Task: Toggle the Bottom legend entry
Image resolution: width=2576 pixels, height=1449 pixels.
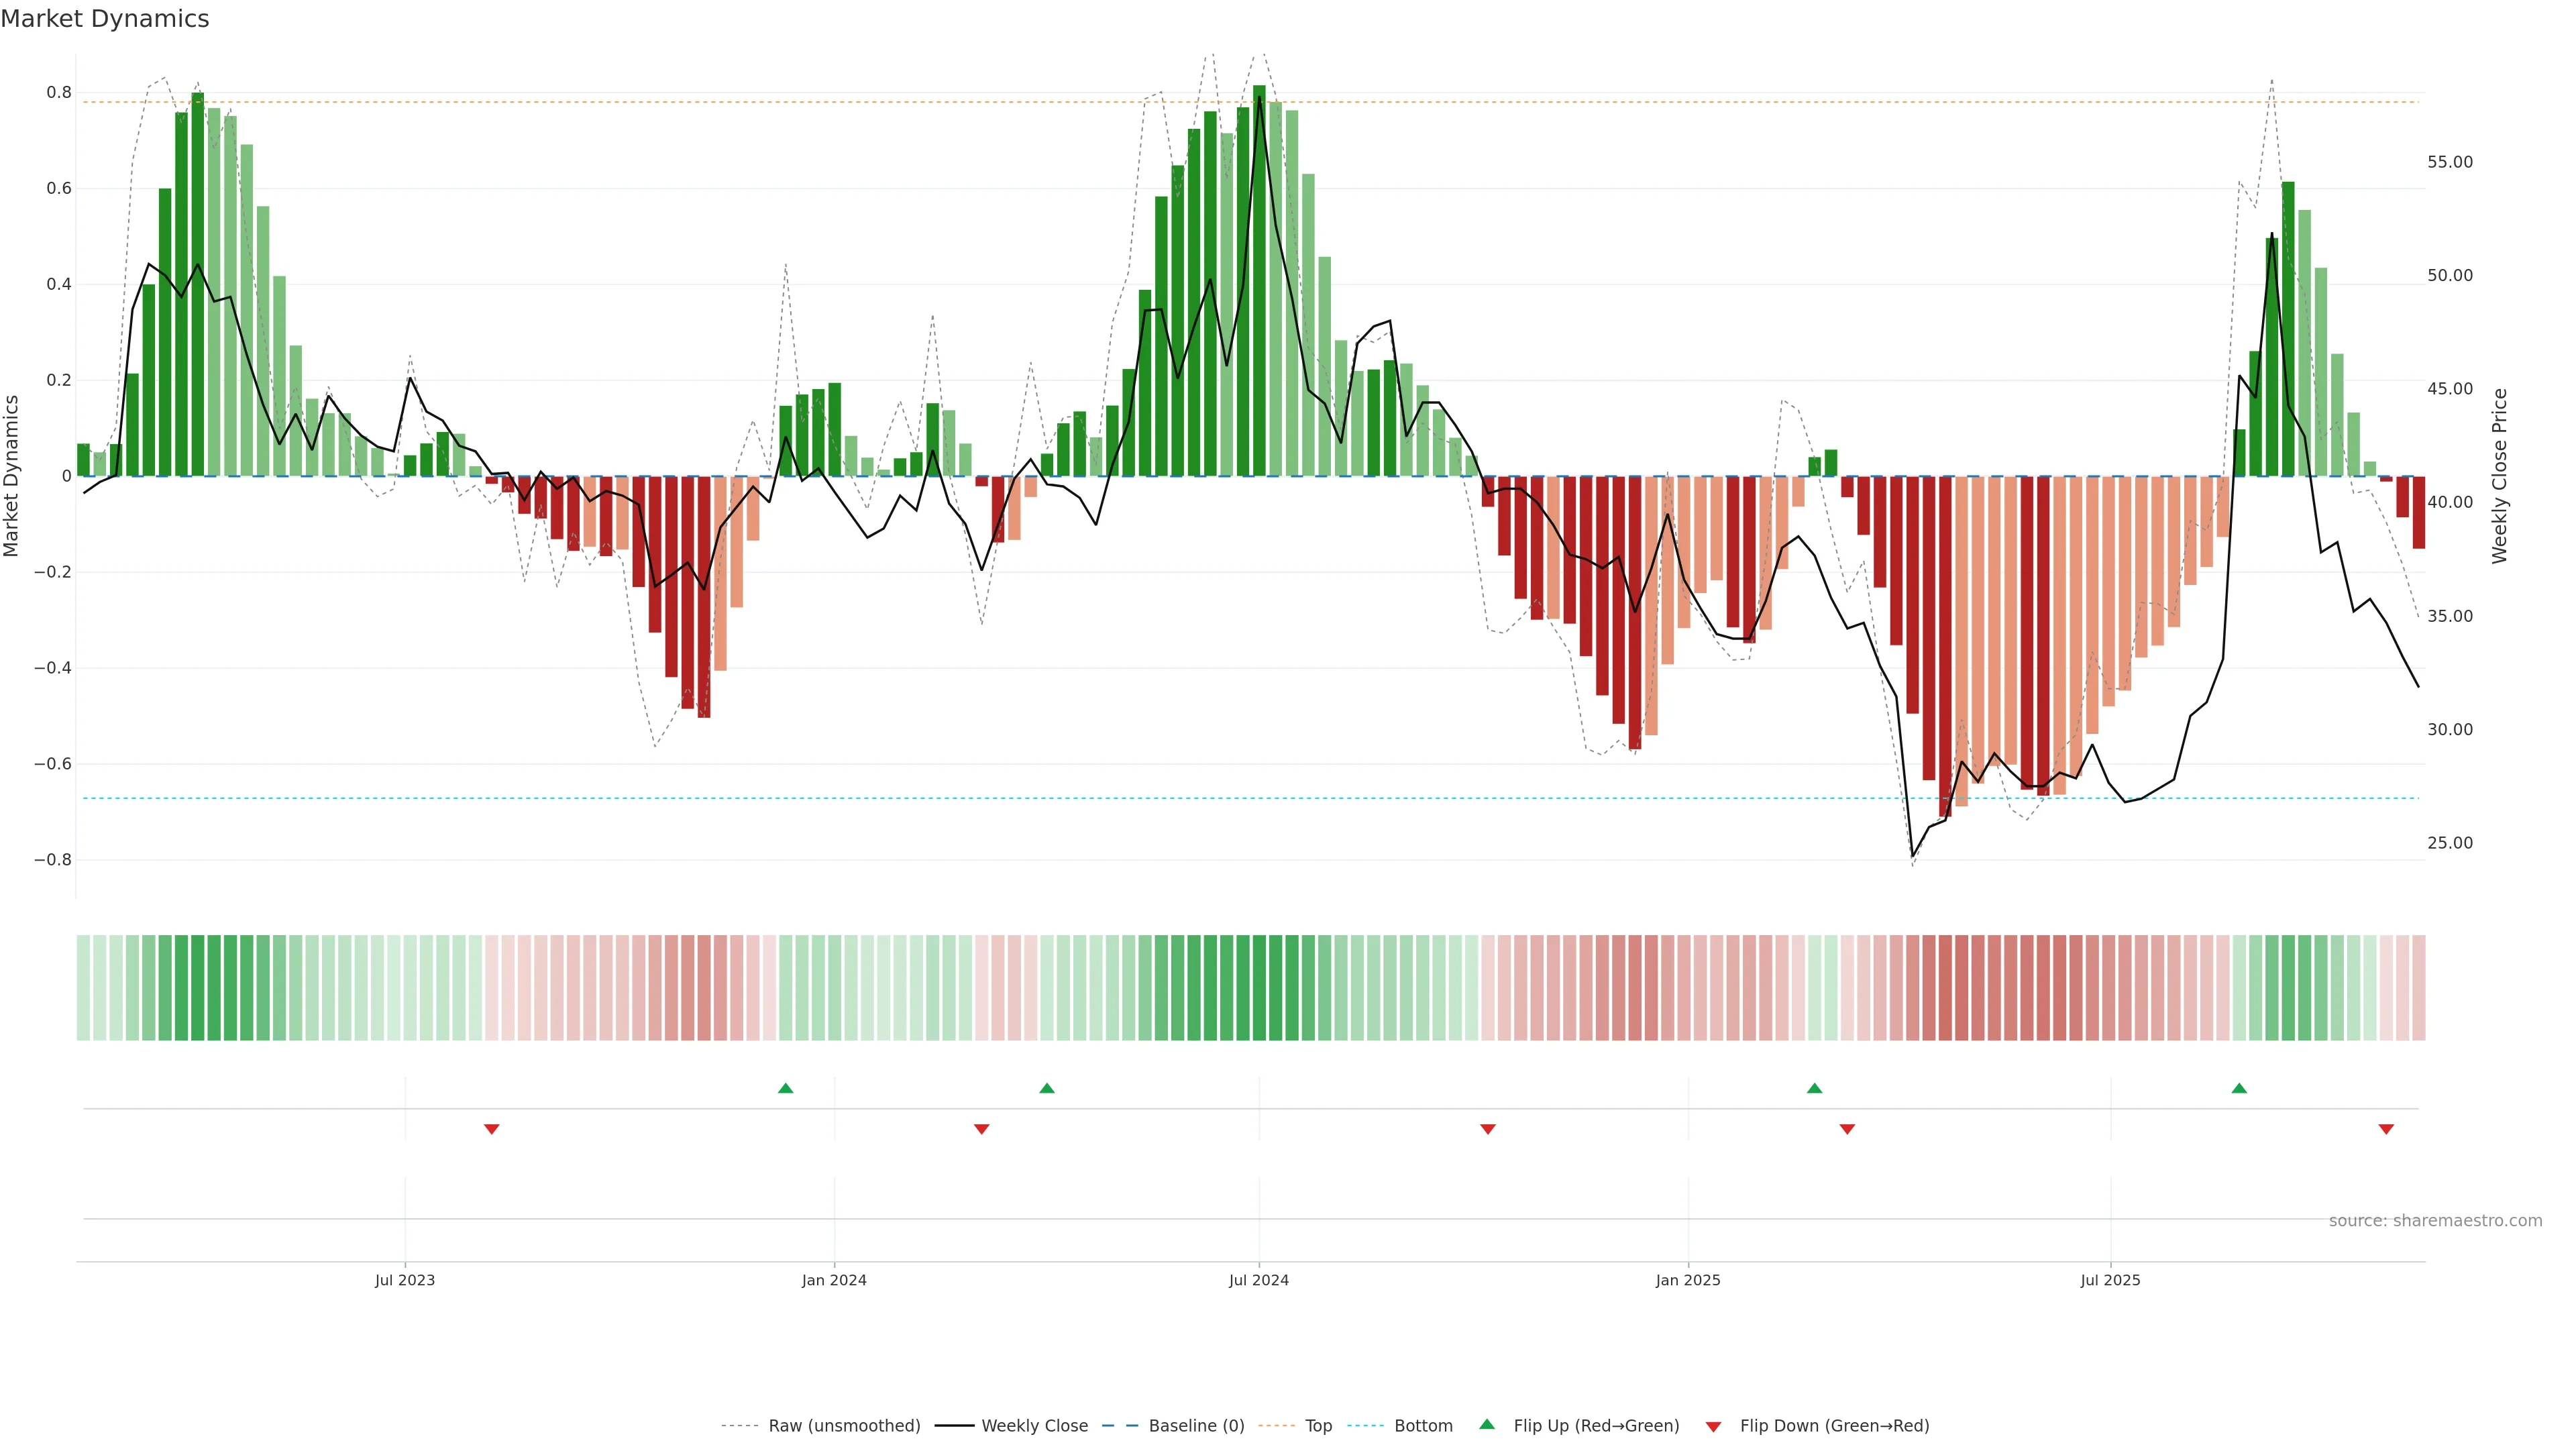Action: [x=1423, y=1426]
